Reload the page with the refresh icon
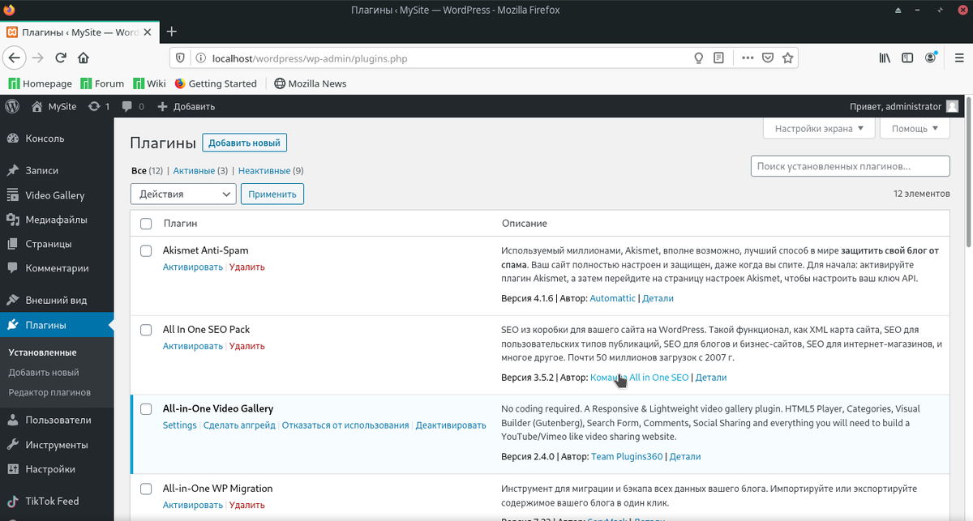Image resolution: width=973 pixels, height=521 pixels. click(x=60, y=58)
